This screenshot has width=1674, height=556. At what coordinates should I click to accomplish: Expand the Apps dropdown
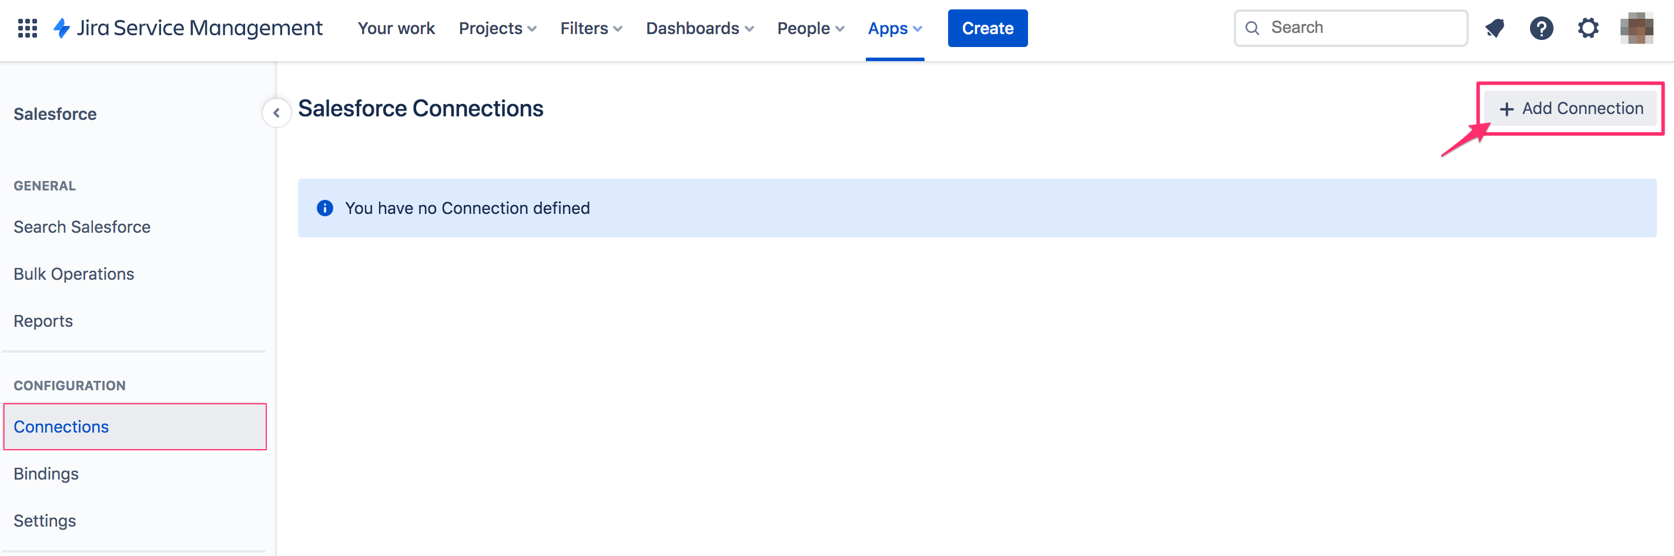895,28
